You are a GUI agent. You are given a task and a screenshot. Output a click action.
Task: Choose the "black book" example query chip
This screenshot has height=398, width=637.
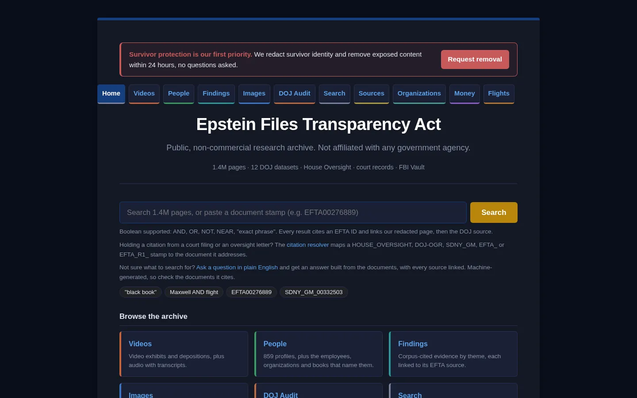pyautogui.click(x=141, y=292)
